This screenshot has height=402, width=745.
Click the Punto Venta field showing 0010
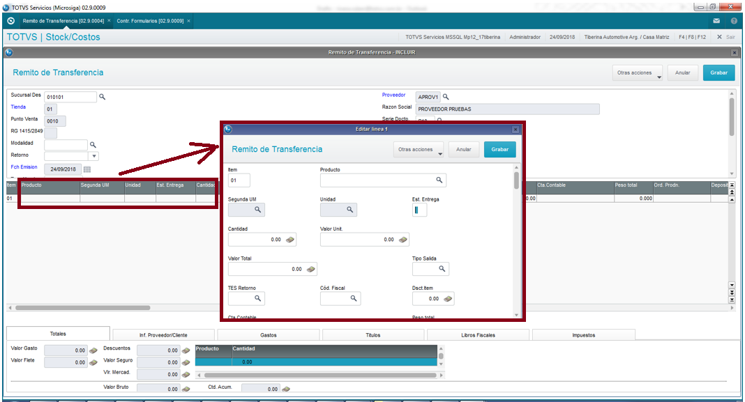coord(55,121)
